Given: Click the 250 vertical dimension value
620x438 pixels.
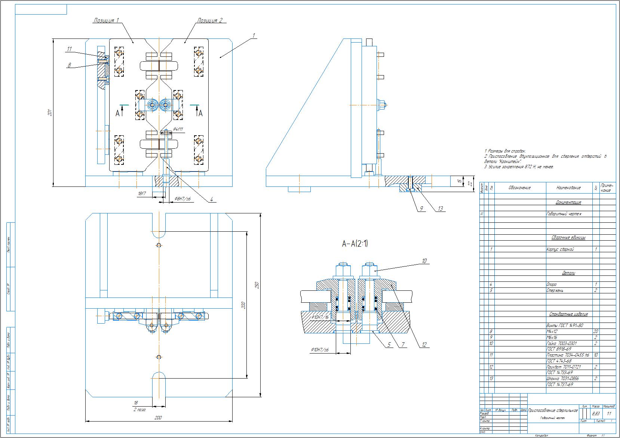Looking at the screenshot, I should click(x=257, y=285).
